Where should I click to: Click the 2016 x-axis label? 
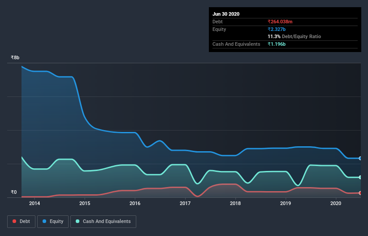click(135, 203)
